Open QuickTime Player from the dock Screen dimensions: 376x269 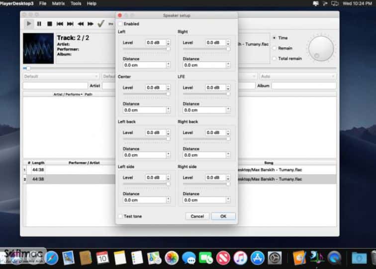coord(334,258)
